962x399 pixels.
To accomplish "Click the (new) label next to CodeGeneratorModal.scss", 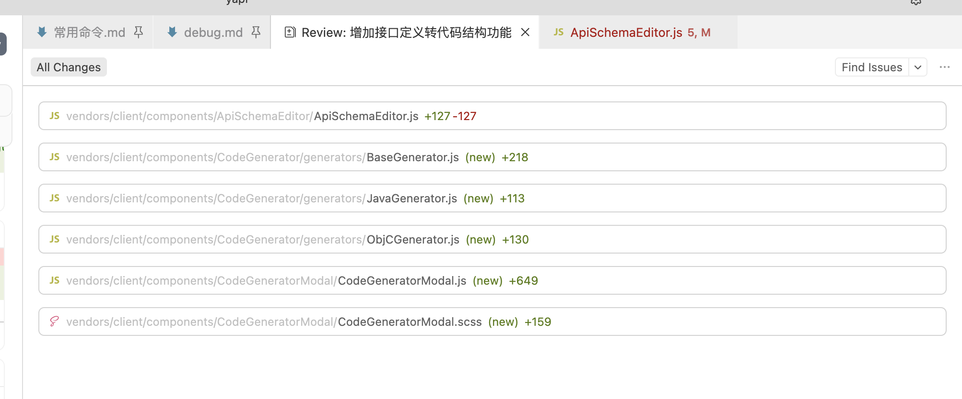I will [x=503, y=322].
